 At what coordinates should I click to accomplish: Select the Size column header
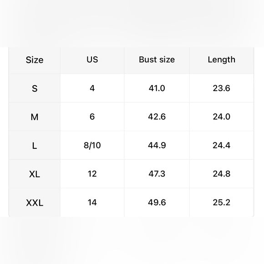pos(35,60)
